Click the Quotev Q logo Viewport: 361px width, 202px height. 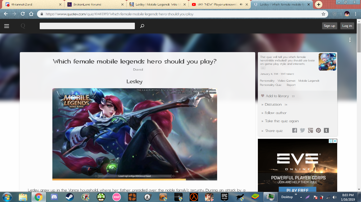click(23, 26)
